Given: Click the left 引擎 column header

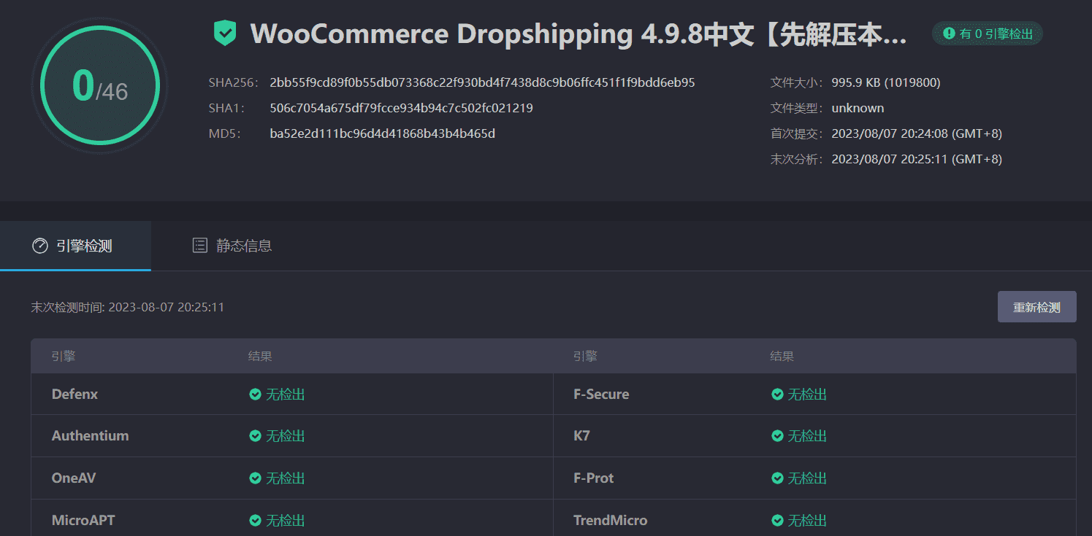Looking at the screenshot, I should point(64,357).
